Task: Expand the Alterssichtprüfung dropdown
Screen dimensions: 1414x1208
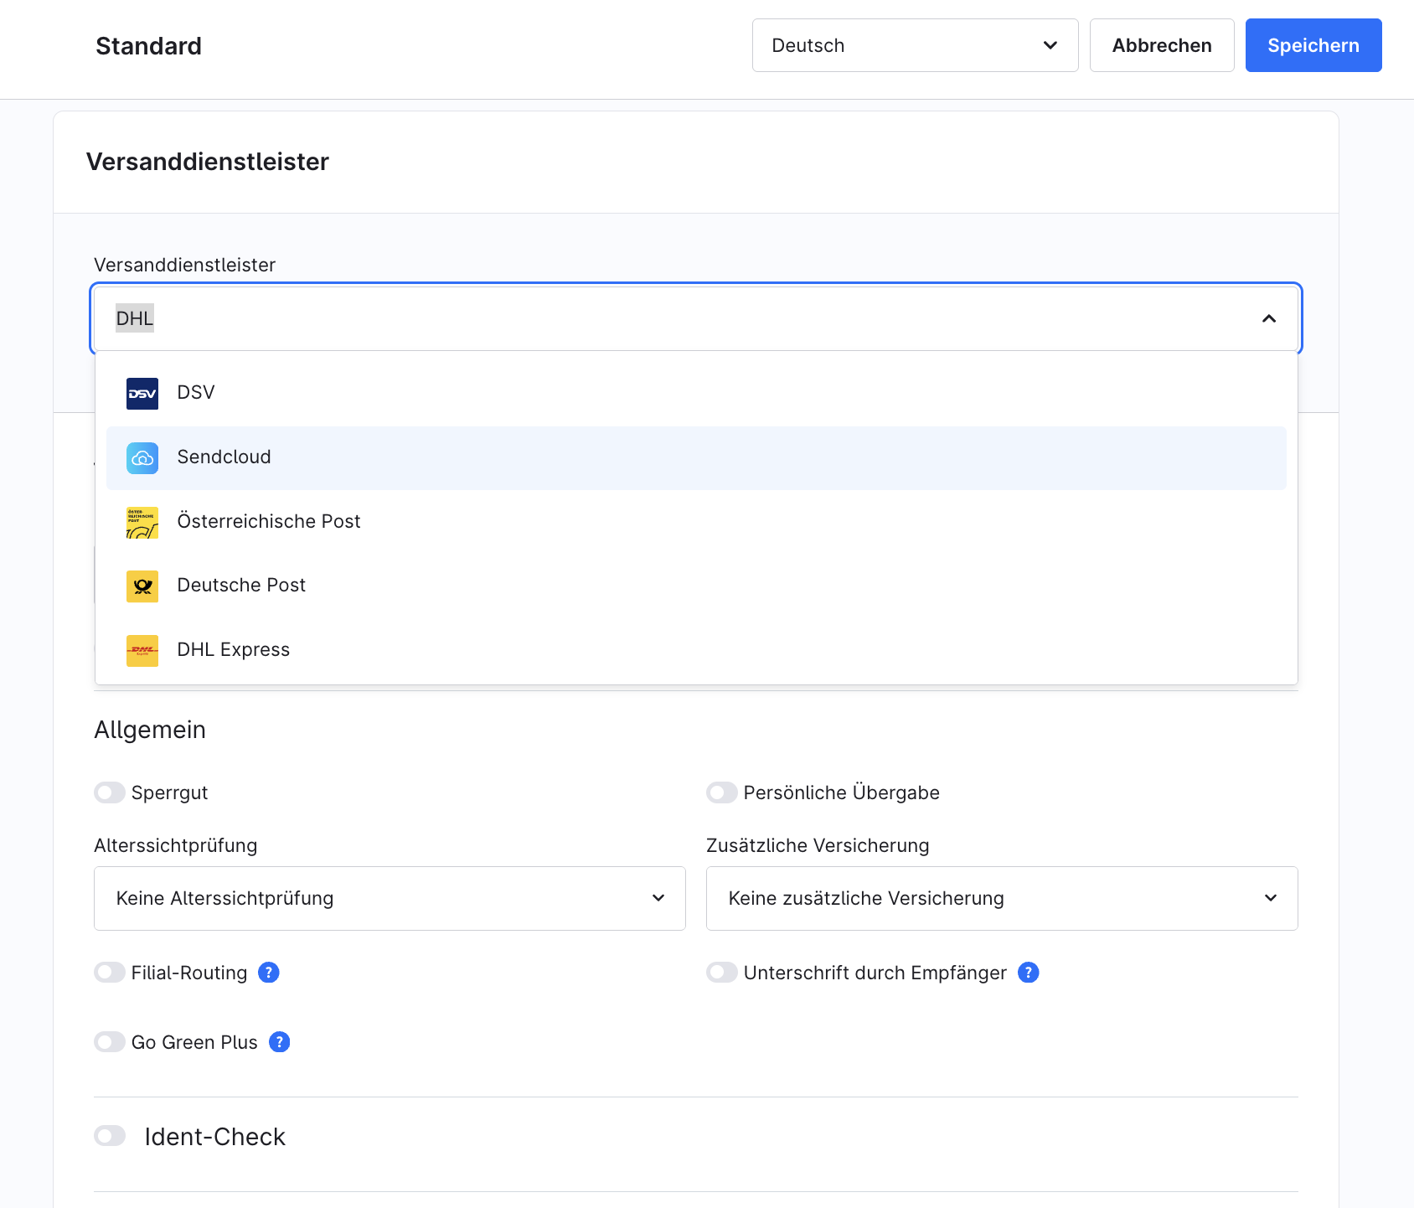Action: [390, 898]
